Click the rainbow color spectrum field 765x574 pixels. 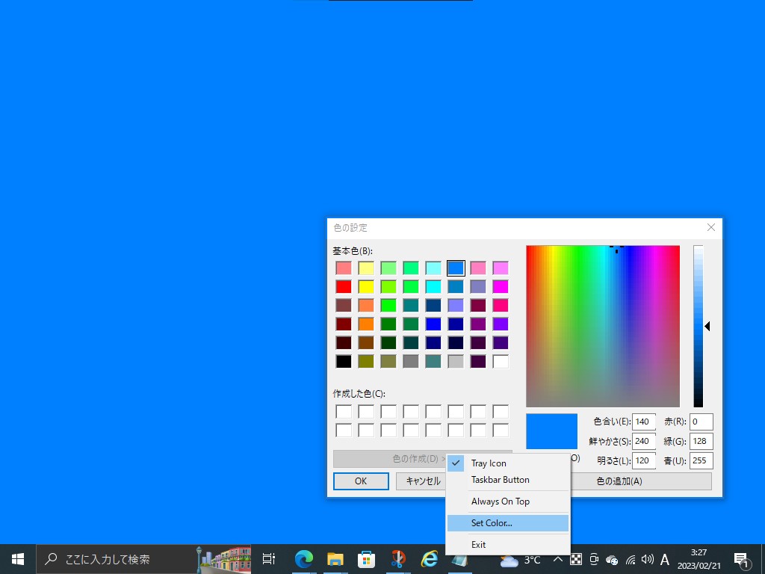point(603,326)
